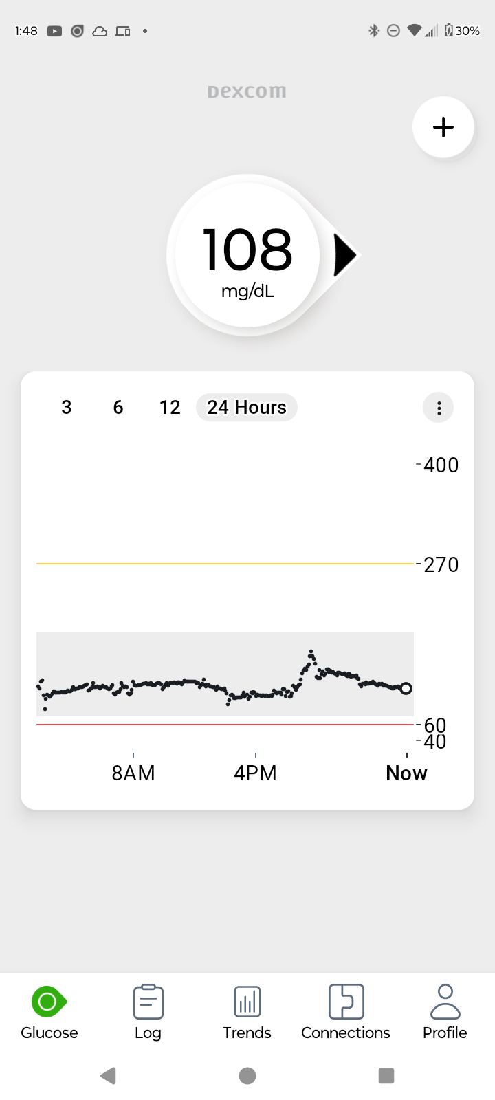Screen dimensions: 495x1100
Task: Tap the plus button to add event
Action: click(443, 127)
